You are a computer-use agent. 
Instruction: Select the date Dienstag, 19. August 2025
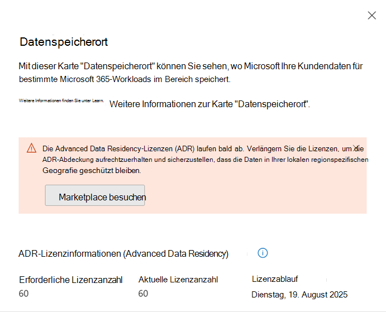coord(299,295)
